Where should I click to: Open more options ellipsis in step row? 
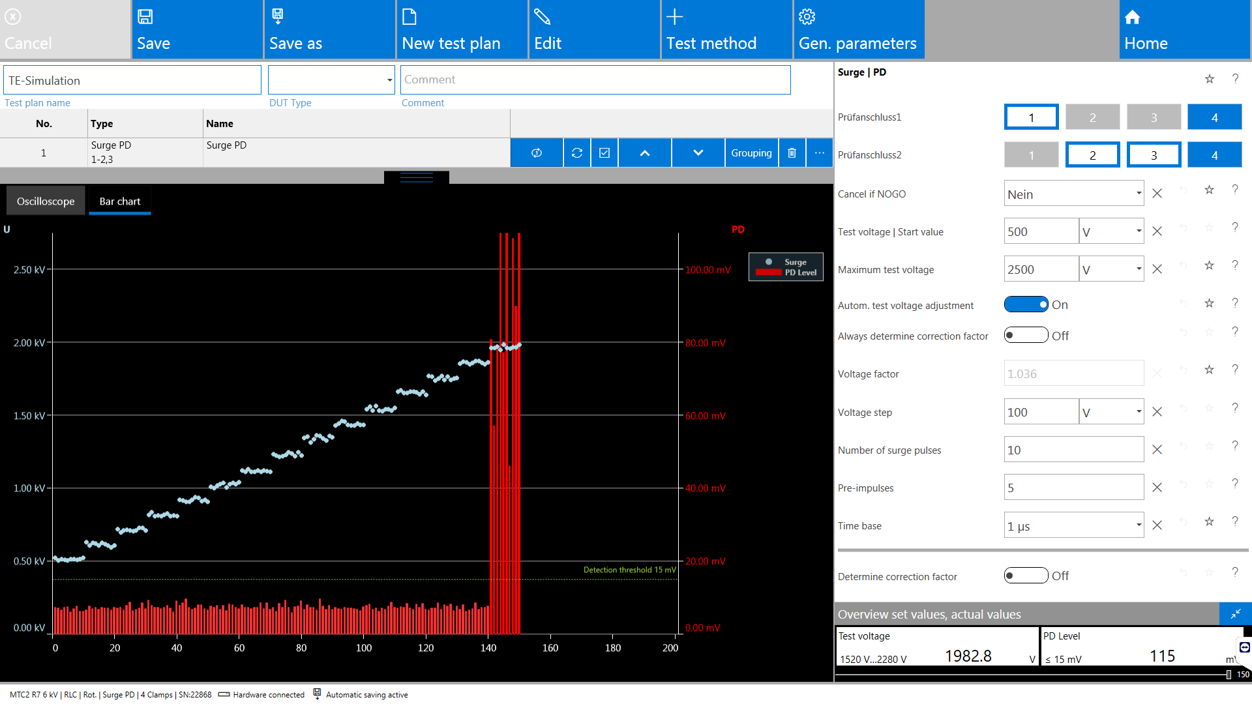819,153
